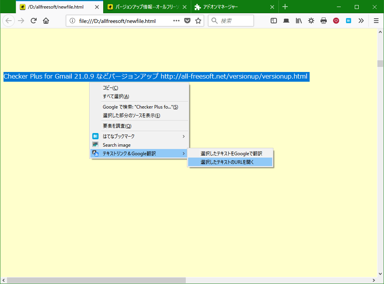Click the Hatena B! toolbar icon
The height and width of the screenshot is (284, 384).
pos(349,21)
